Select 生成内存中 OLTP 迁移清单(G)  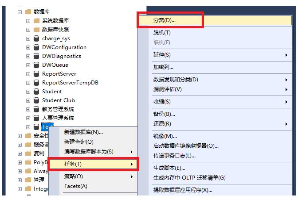pyautogui.click(x=215, y=178)
